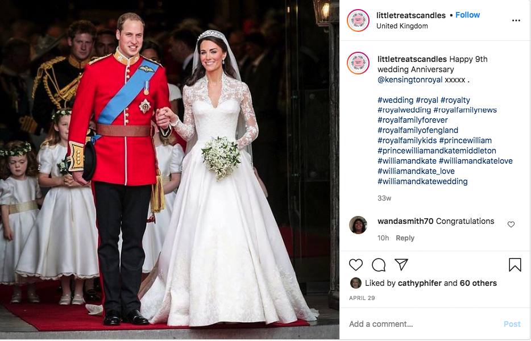Click the cathyphifer liker avatar
This screenshot has width=531, height=341.
click(355, 283)
